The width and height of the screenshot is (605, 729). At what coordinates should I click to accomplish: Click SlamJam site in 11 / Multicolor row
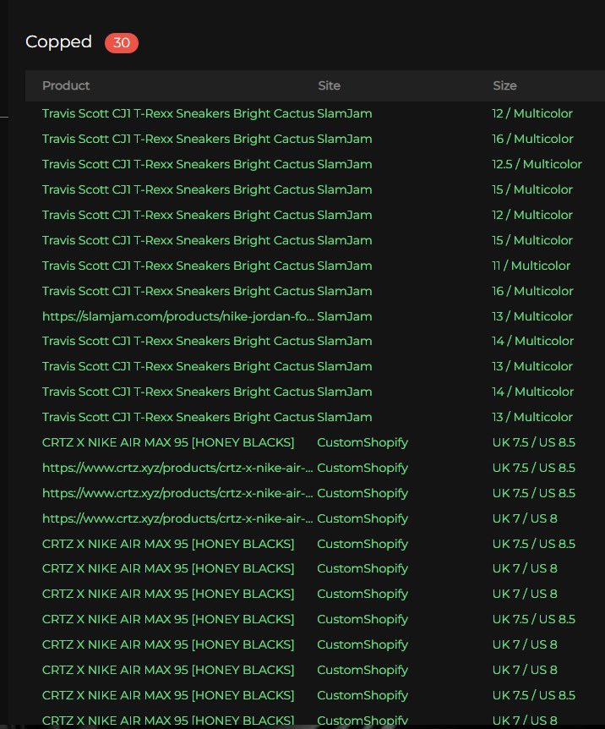(344, 266)
